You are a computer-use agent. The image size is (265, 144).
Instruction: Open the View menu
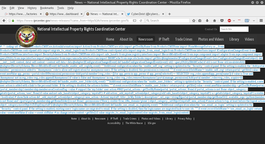[x=21, y=8]
